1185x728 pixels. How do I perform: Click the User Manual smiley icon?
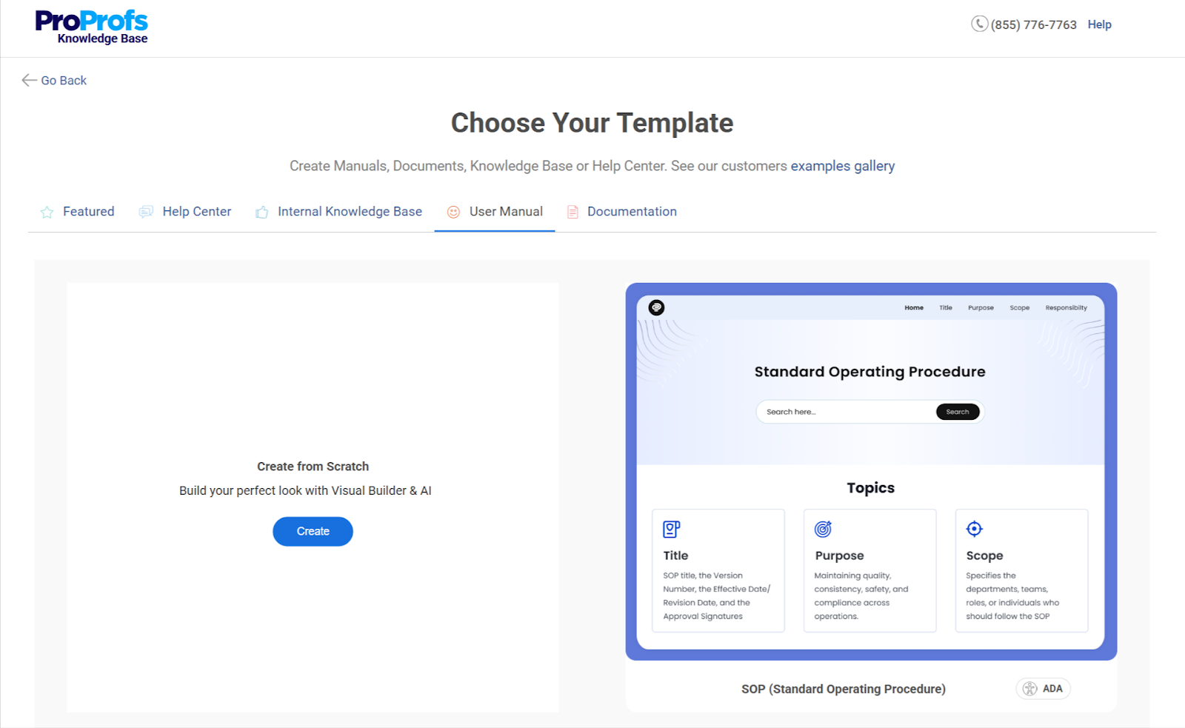[x=453, y=212]
